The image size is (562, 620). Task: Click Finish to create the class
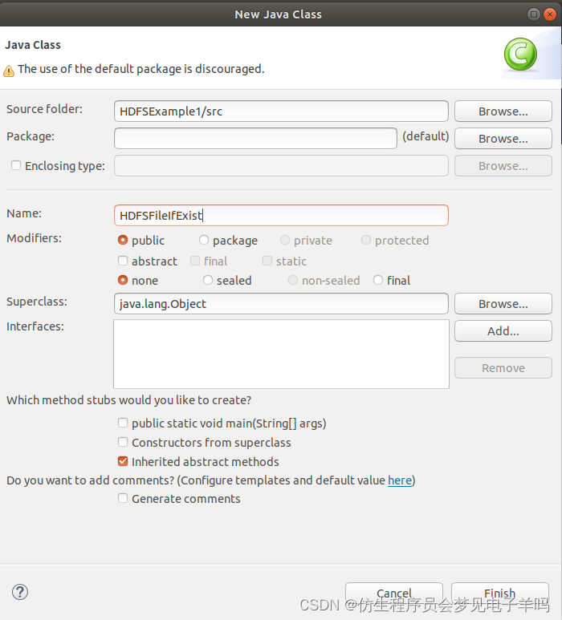tap(499, 594)
